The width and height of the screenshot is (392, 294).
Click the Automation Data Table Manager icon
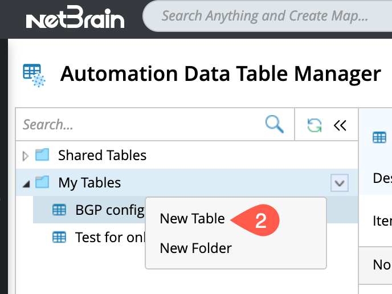coord(34,75)
